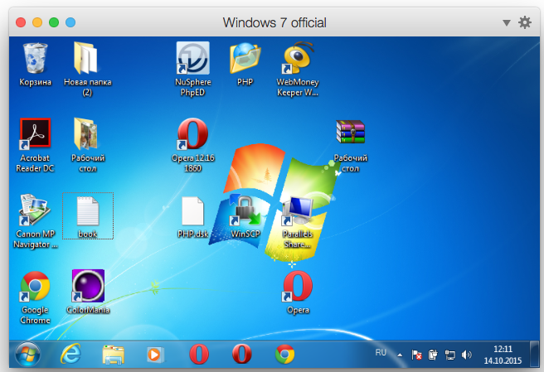Open Windows Explorer from the taskbar

113,355
